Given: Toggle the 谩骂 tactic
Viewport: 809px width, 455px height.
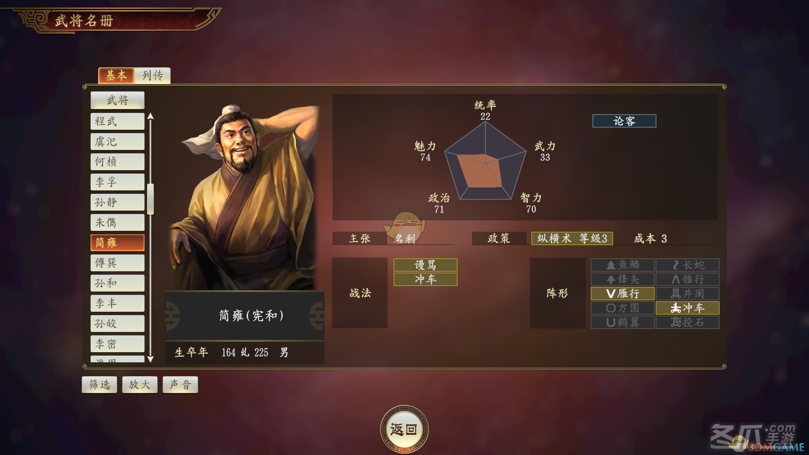Looking at the screenshot, I should point(425,265).
